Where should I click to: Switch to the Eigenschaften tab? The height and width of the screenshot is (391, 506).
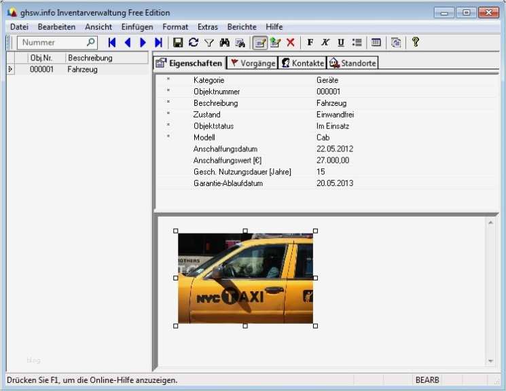(189, 63)
